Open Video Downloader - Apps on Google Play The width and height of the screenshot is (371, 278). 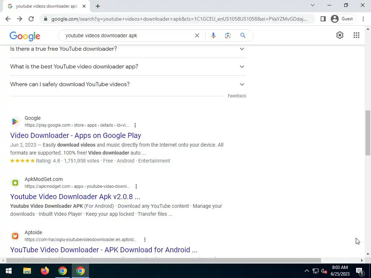point(75,135)
